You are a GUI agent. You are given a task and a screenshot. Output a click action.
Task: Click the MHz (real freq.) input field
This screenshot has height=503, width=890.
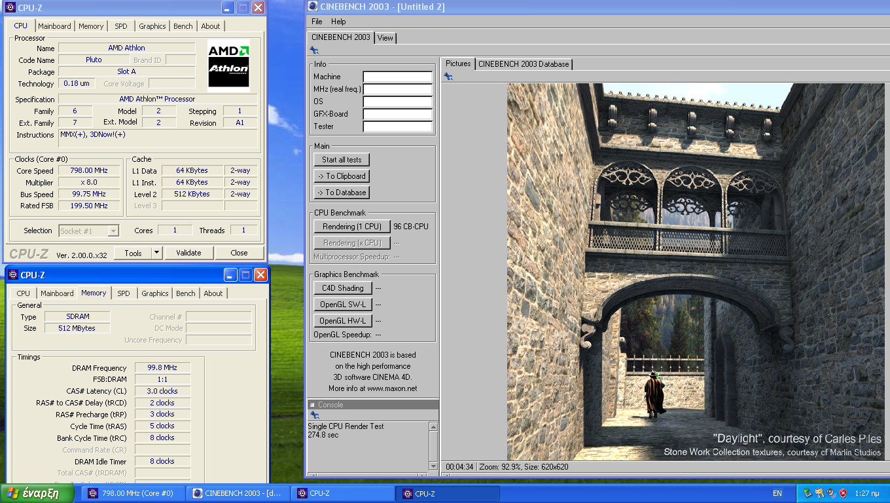(398, 89)
